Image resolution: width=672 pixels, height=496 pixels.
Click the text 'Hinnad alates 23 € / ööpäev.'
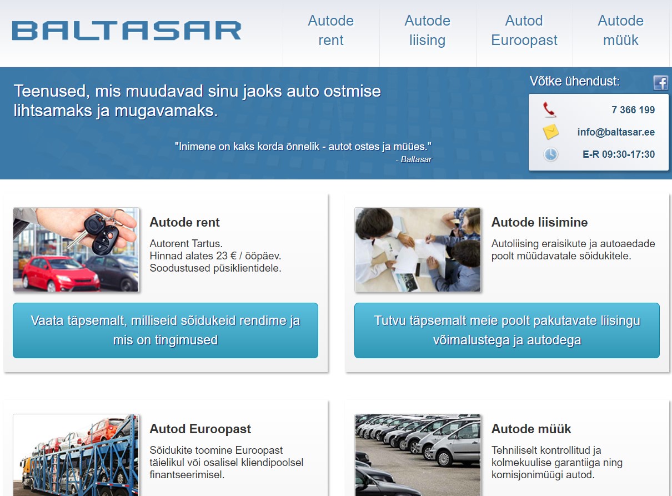point(215,256)
